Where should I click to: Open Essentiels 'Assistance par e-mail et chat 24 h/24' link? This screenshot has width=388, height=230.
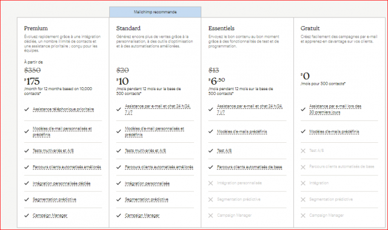250,109
